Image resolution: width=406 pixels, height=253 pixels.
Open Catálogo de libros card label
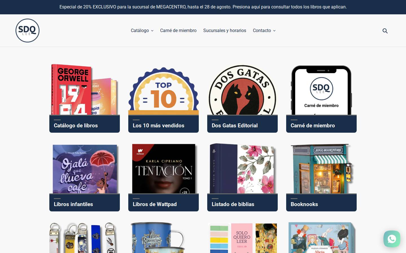[x=76, y=126]
